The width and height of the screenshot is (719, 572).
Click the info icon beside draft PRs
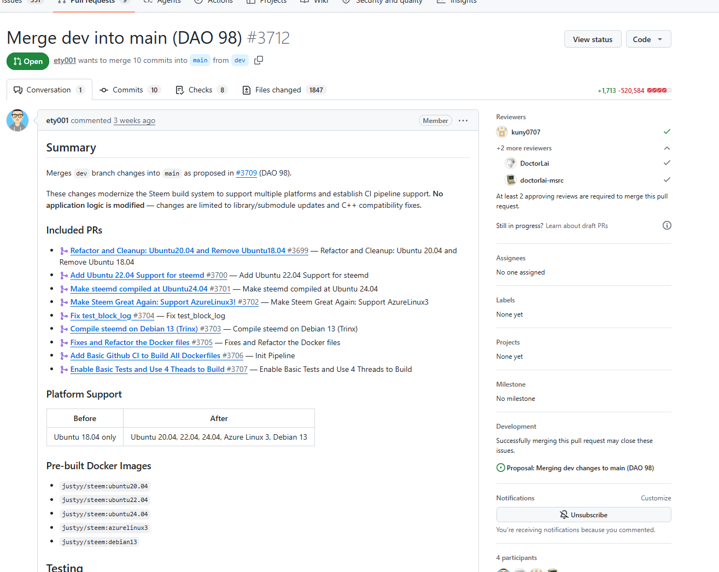tap(667, 225)
